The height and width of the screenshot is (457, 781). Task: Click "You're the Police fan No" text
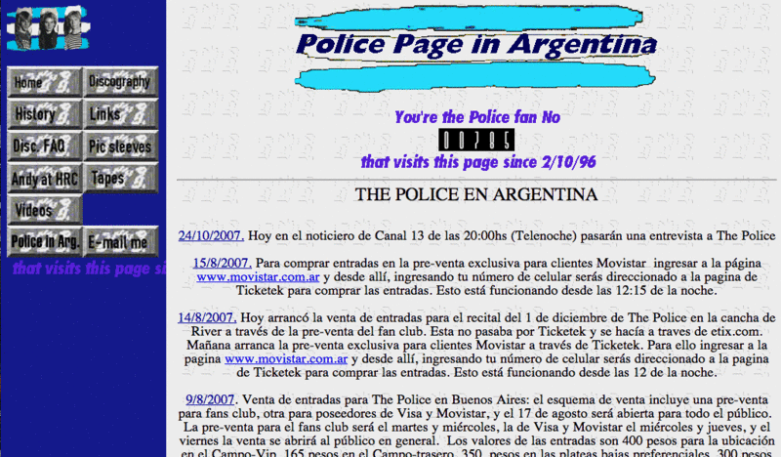(x=477, y=117)
